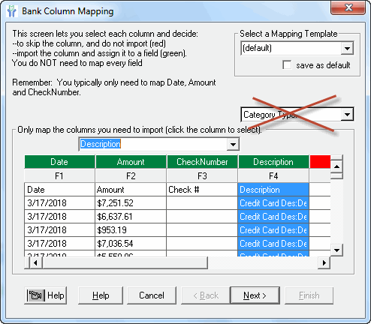Click the grid scroll down arrow
Viewport: 371px width, 324px height.
click(336, 250)
